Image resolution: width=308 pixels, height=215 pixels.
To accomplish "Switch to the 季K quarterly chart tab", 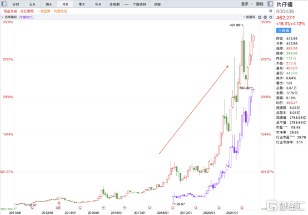I will coord(82,4).
